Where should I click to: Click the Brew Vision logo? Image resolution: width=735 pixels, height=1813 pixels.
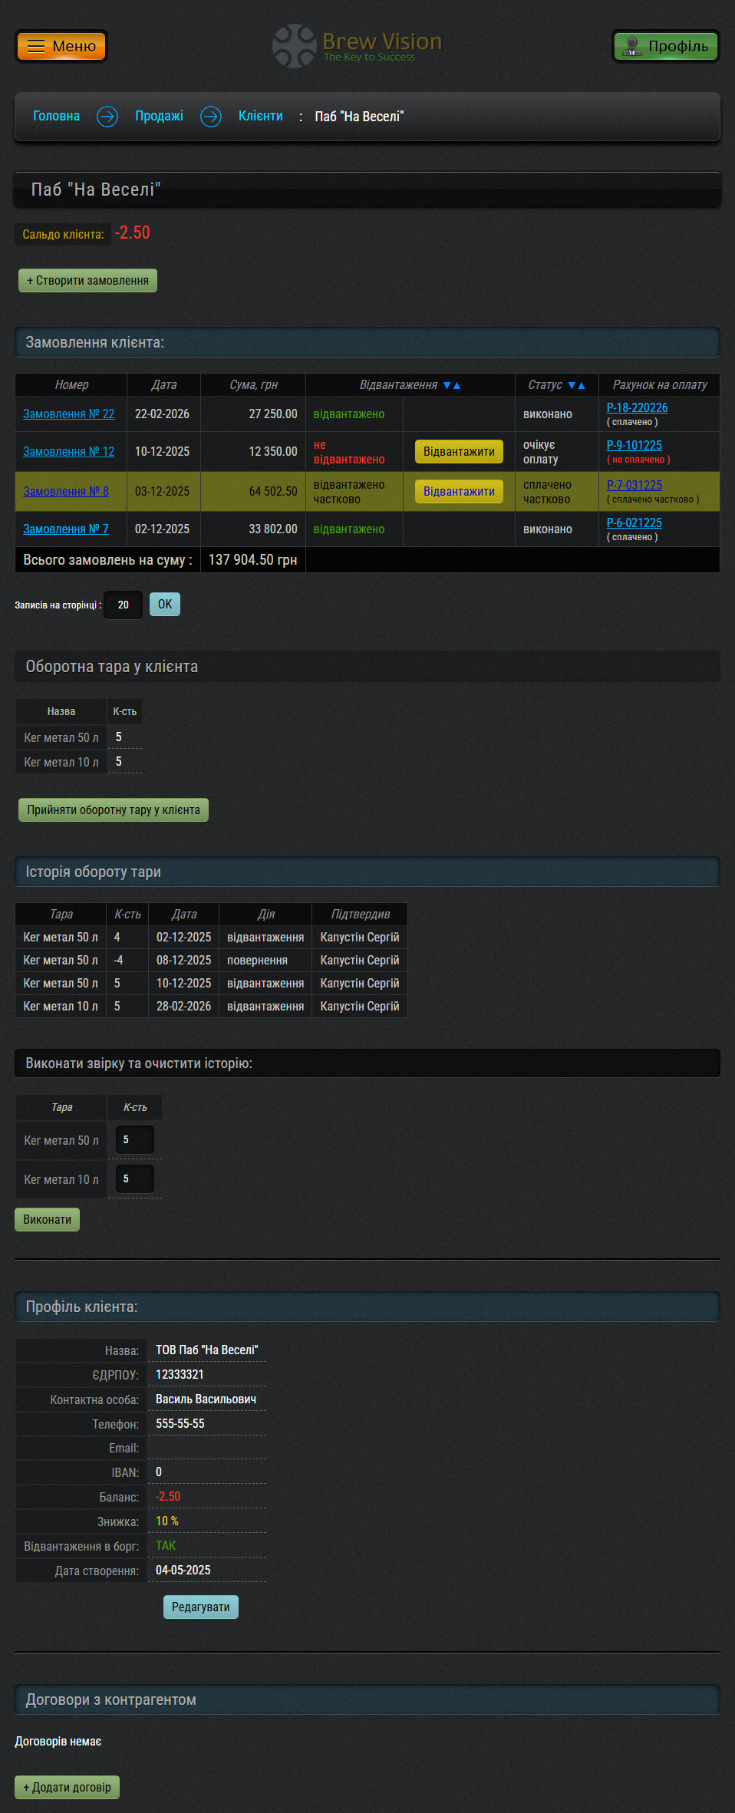[358, 46]
